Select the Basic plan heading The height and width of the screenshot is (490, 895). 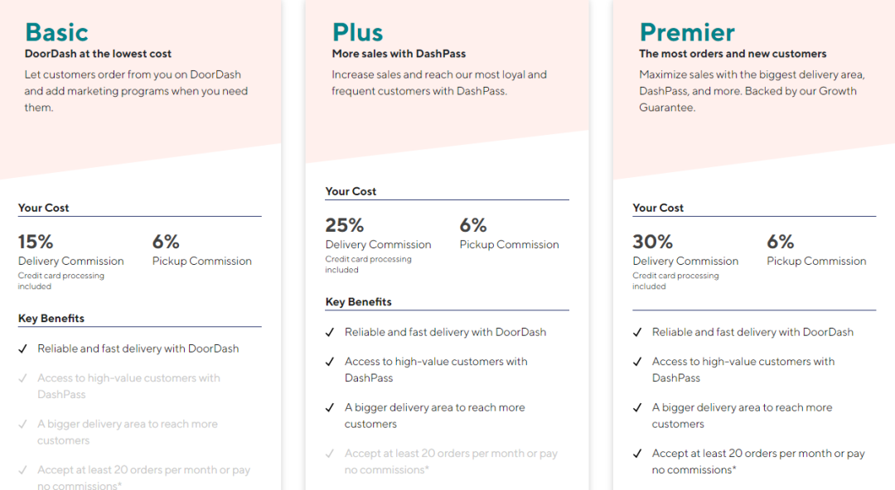tap(56, 32)
